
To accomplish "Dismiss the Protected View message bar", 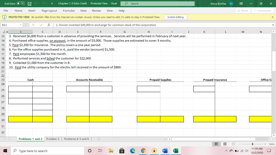I will click(272, 17).
